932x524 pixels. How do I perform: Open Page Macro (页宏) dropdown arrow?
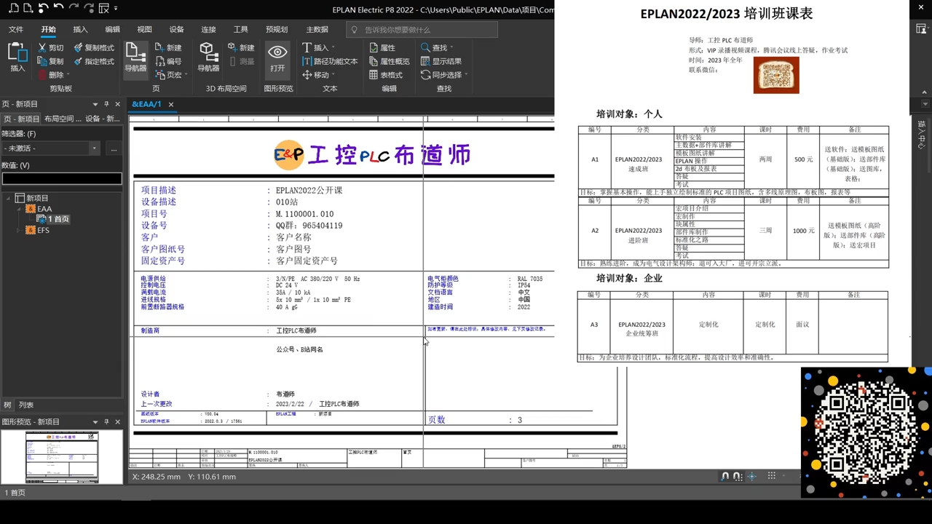pos(186,75)
